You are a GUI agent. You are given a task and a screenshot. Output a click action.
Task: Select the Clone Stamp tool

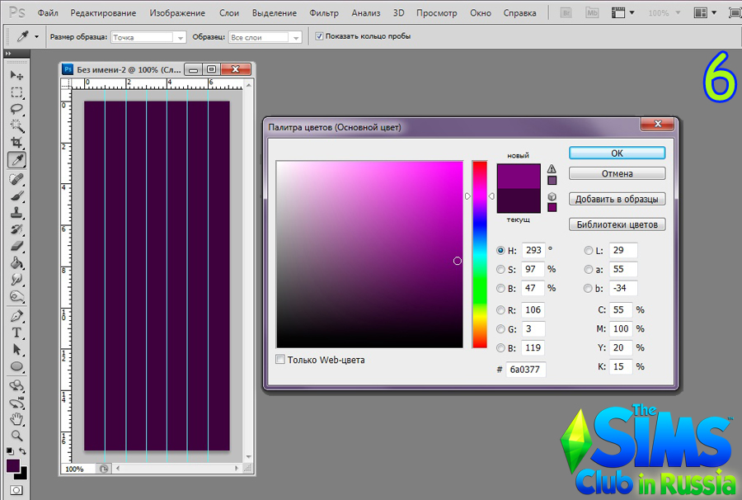click(16, 212)
